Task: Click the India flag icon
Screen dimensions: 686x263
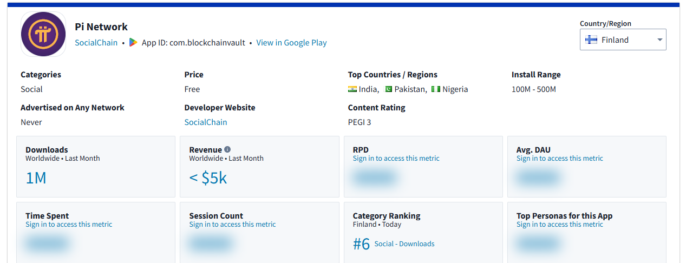Action: point(352,89)
